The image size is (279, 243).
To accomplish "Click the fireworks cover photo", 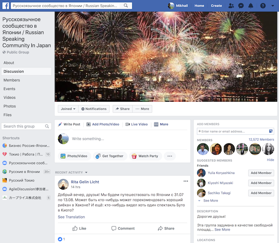I will point(166,56).
